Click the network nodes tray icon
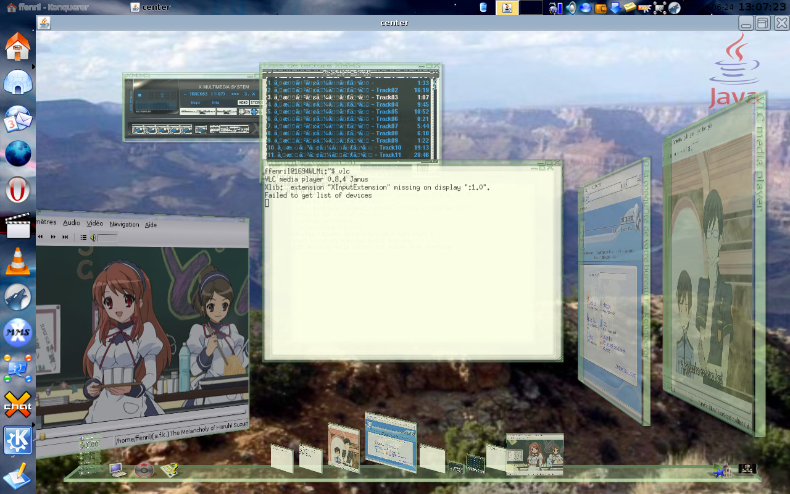Viewport: 790px width, 494px height. point(660,7)
